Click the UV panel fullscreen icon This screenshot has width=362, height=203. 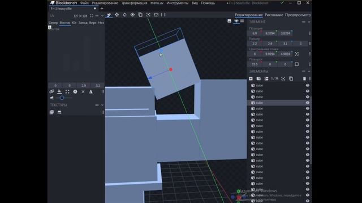[92, 16]
